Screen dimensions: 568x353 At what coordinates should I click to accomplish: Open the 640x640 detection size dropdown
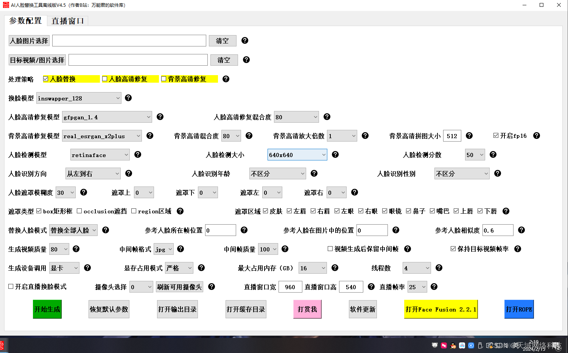[x=297, y=155]
